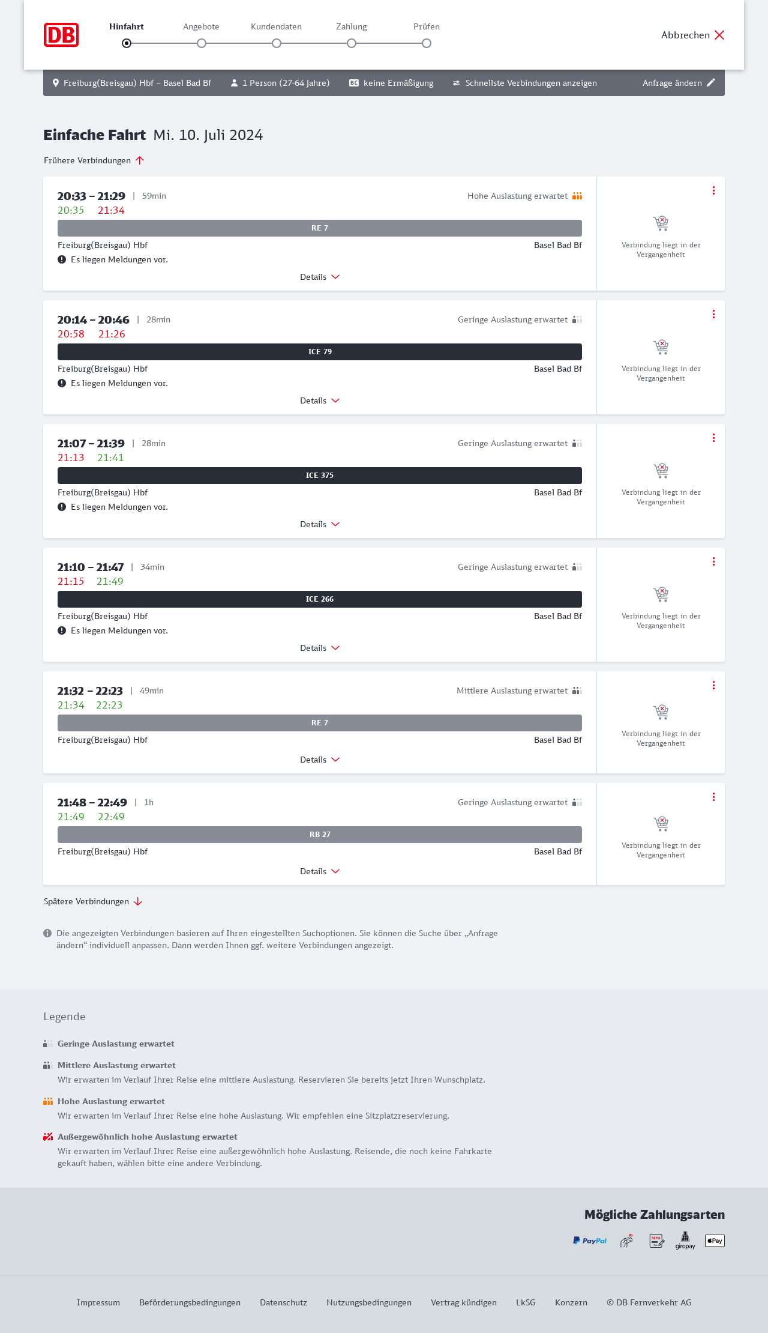Click the Abbrechen close icon
Screen dimensions: 768x1333
click(719, 35)
